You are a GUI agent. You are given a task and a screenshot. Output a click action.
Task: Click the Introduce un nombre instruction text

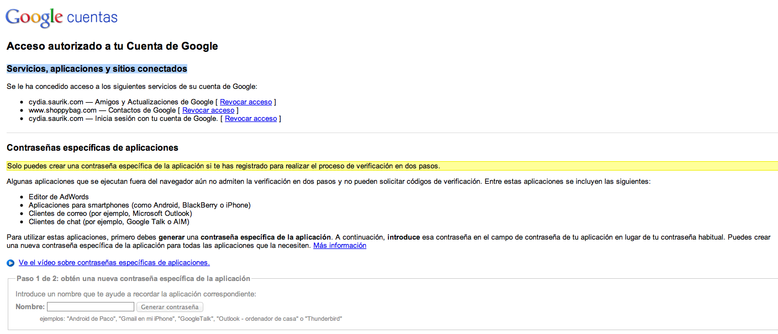click(136, 294)
